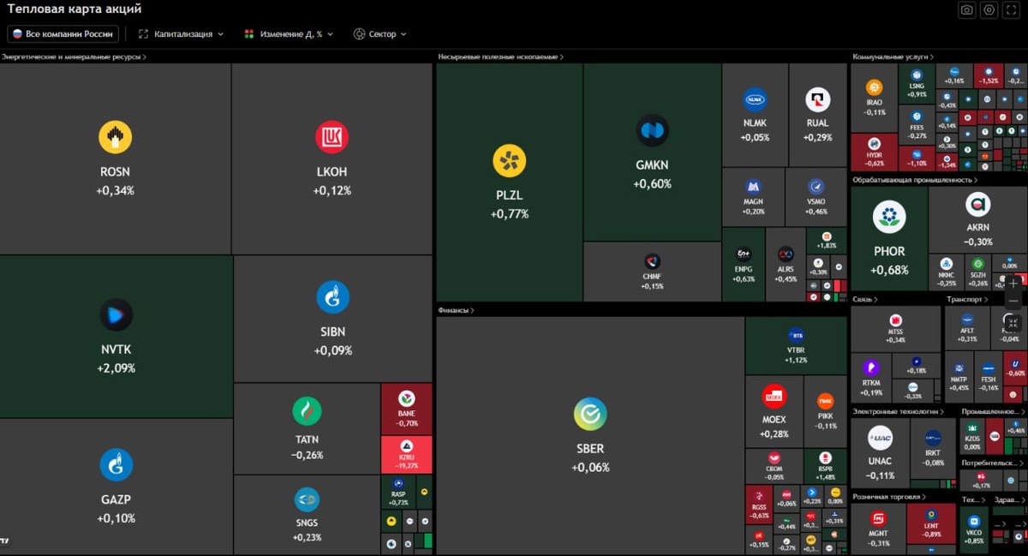This screenshot has width=1028, height=556.
Task: Click the MGNT Magnit logo
Action: (x=878, y=518)
